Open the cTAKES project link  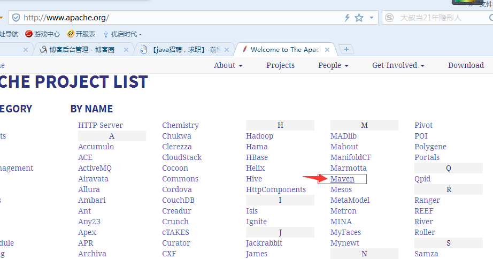[x=175, y=232]
